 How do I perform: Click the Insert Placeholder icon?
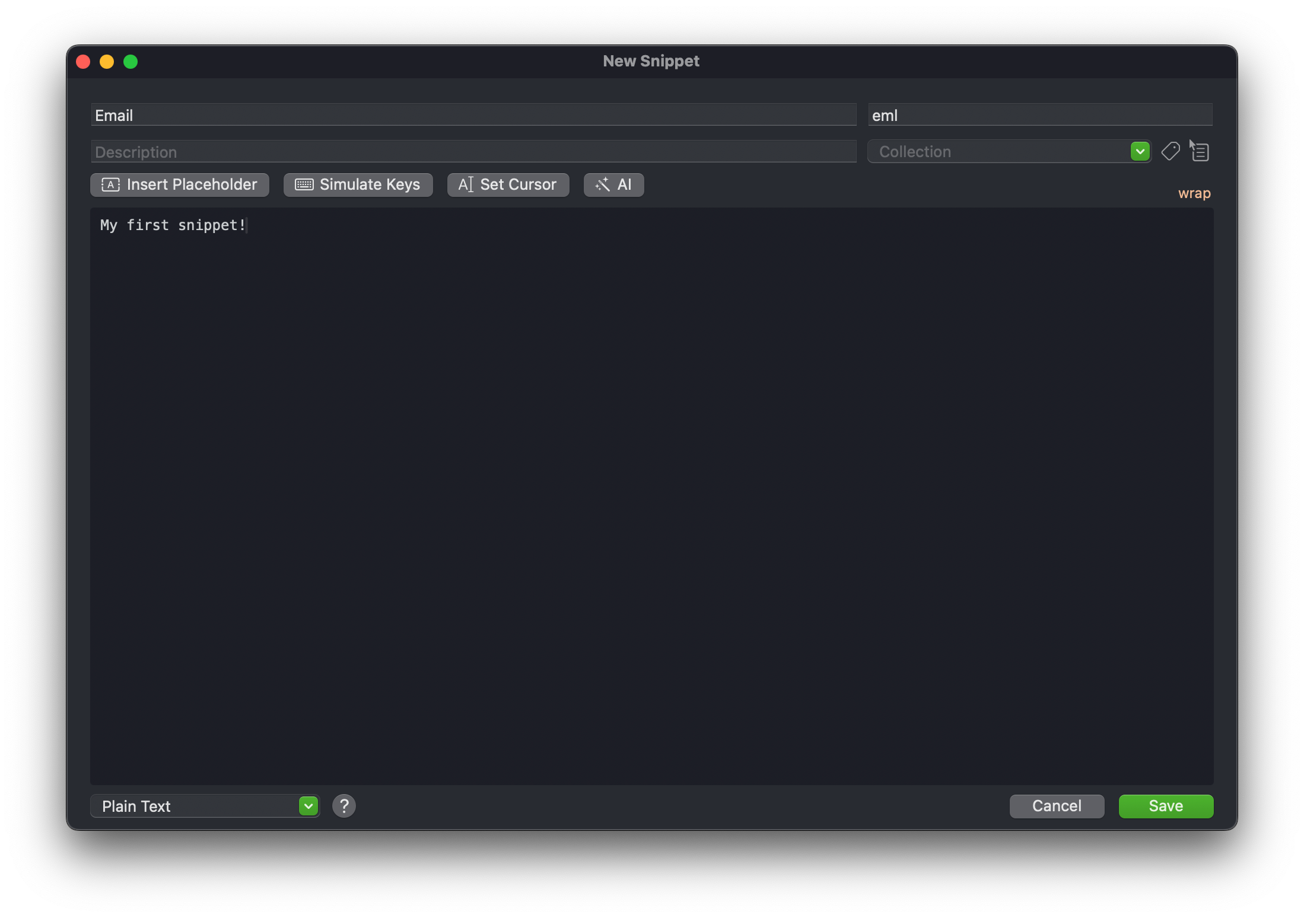pyautogui.click(x=110, y=185)
